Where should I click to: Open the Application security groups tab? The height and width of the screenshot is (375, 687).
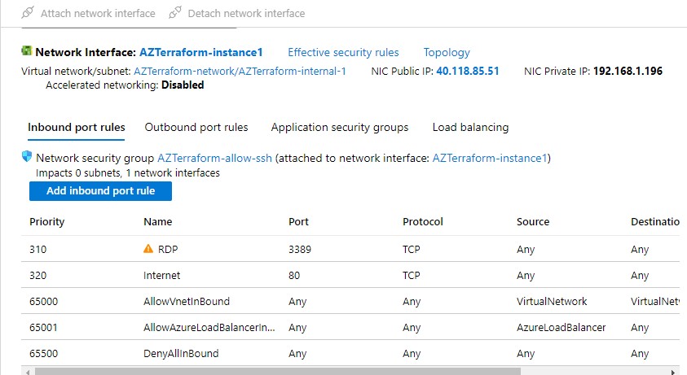coord(339,128)
